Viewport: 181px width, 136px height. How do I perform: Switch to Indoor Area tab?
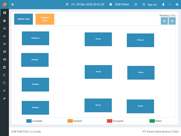point(23,19)
